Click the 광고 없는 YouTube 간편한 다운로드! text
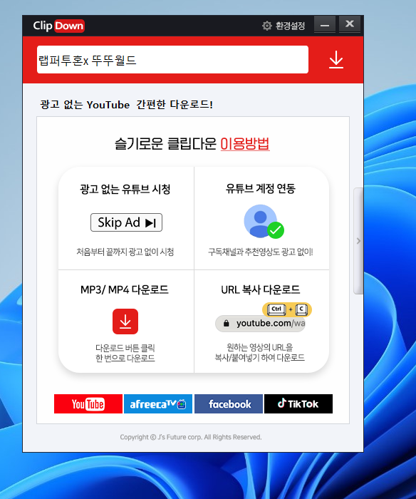The image size is (416, 499). point(126,104)
